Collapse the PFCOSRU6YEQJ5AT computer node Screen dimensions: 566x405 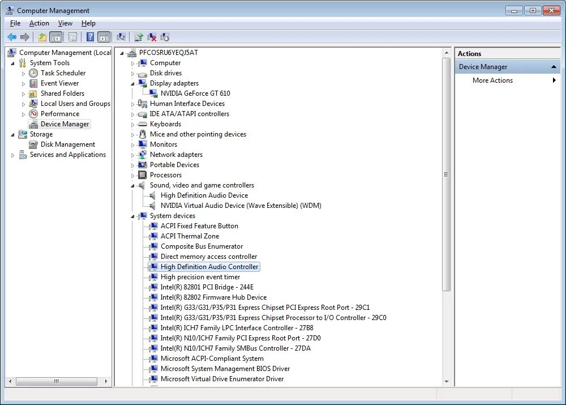pos(122,53)
